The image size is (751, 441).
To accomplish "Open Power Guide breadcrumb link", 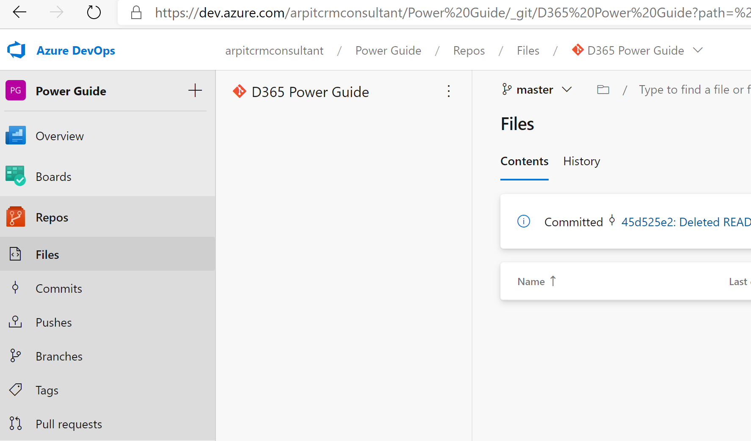I will click(x=388, y=50).
